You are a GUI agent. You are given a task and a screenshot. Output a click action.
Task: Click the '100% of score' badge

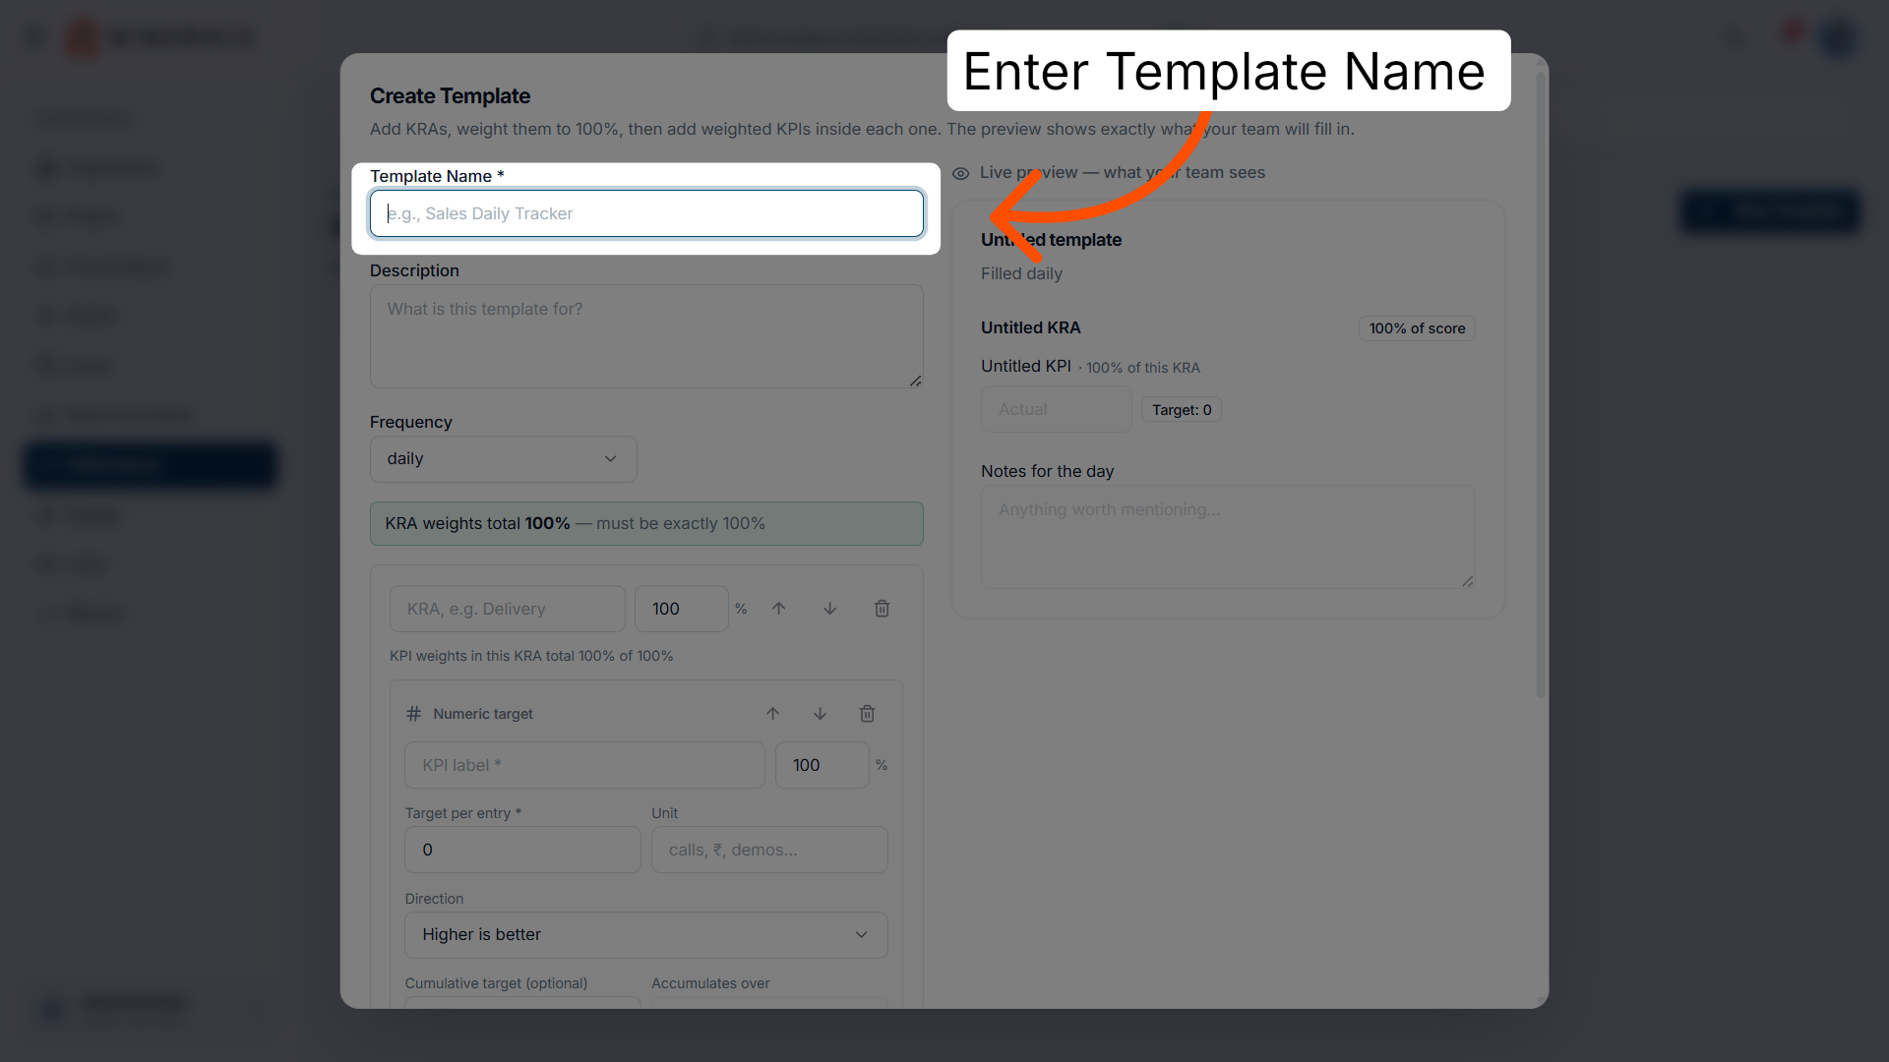point(1417,328)
